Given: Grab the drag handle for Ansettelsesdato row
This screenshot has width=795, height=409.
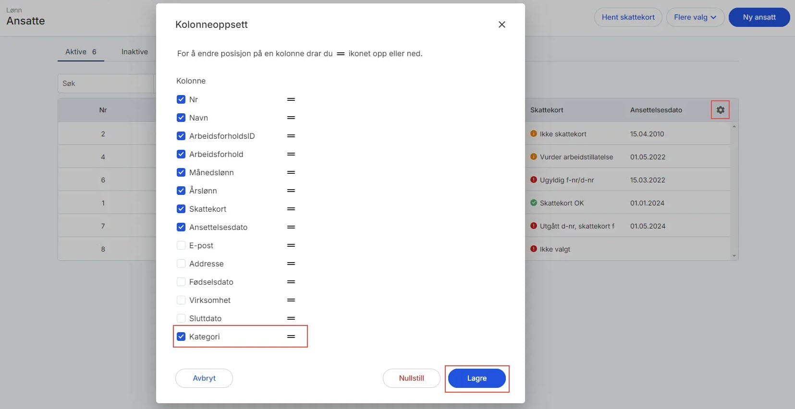Looking at the screenshot, I should (291, 227).
